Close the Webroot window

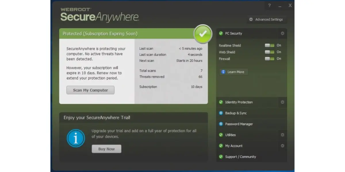pos(290,5)
